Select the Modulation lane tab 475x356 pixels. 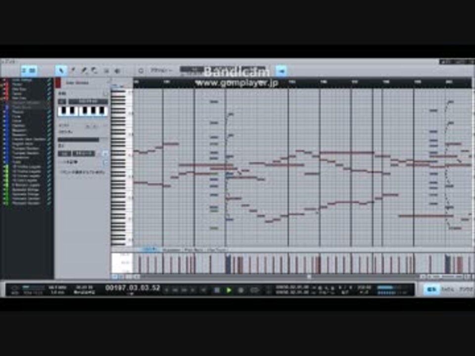pyautogui.click(x=172, y=250)
